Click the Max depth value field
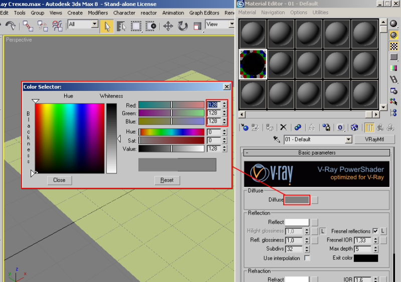This screenshot has width=401, height=282. [362, 249]
